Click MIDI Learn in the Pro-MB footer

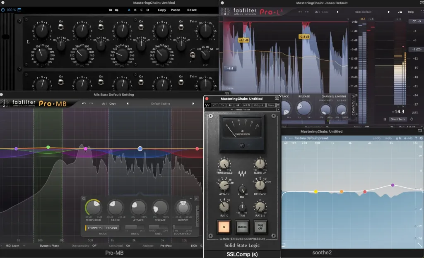pos(12,246)
